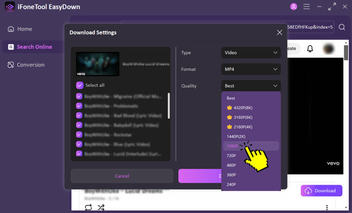This screenshot has height=213, width=352.
Task: Open Search Online in the sidebar
Action: (x=33, y=47)
